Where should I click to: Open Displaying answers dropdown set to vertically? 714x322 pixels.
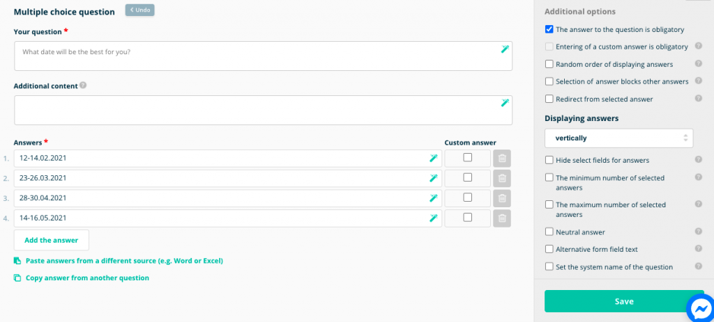point(619,138)
